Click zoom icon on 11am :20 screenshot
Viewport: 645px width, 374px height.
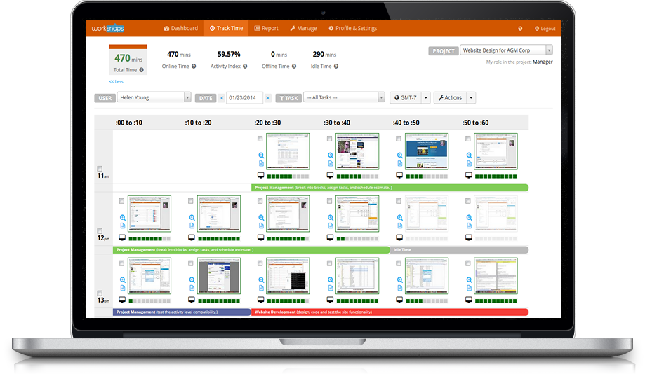261,155
